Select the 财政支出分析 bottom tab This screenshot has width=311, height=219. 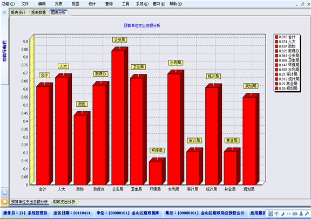(64, 202)
